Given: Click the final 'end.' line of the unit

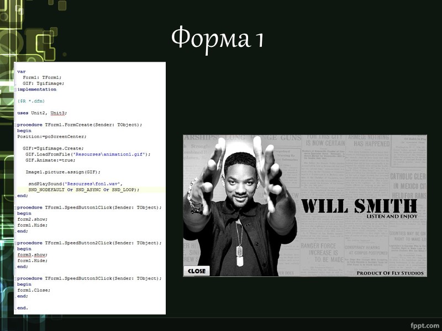Looking at the screenshot, I should 23,308.
